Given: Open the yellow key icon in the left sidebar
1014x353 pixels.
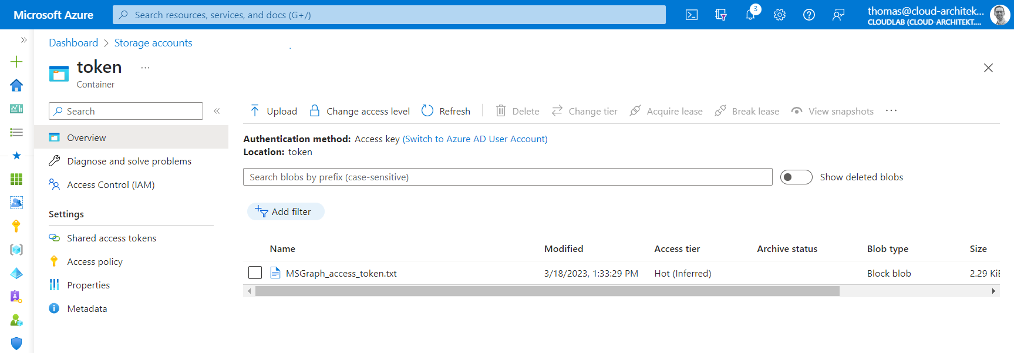Looking at the screenshot, I should pos(16,226).
